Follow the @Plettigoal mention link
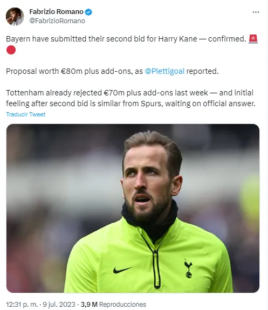The height and width of the screenshot is (310, 268). [164, 71]
